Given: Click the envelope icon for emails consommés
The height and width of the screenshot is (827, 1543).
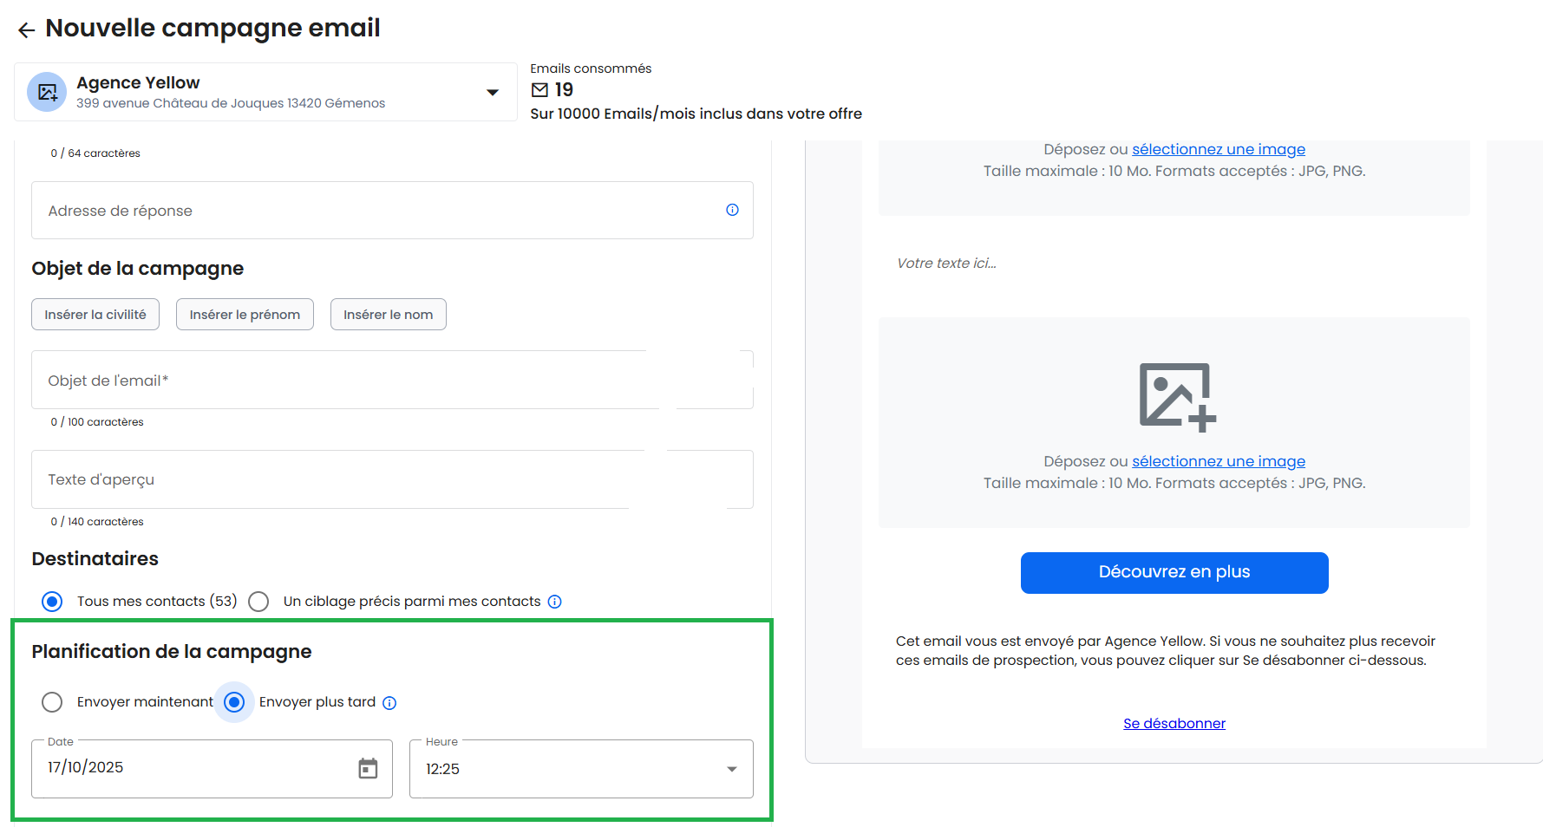Looking at the screenshot, I should pos(539,90).
